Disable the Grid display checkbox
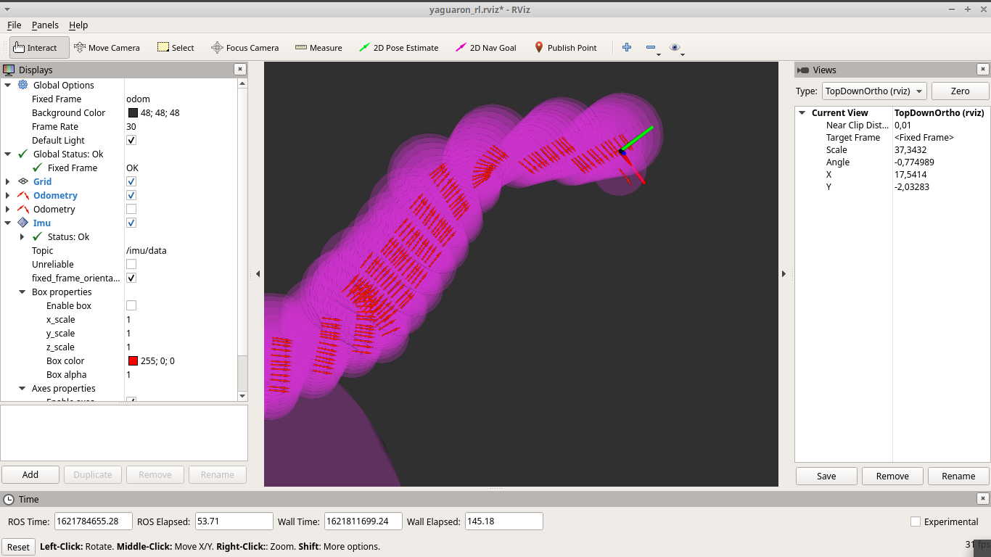Image resolution: width=991 pixels, height=557 pixels. (x=131, y=181)
